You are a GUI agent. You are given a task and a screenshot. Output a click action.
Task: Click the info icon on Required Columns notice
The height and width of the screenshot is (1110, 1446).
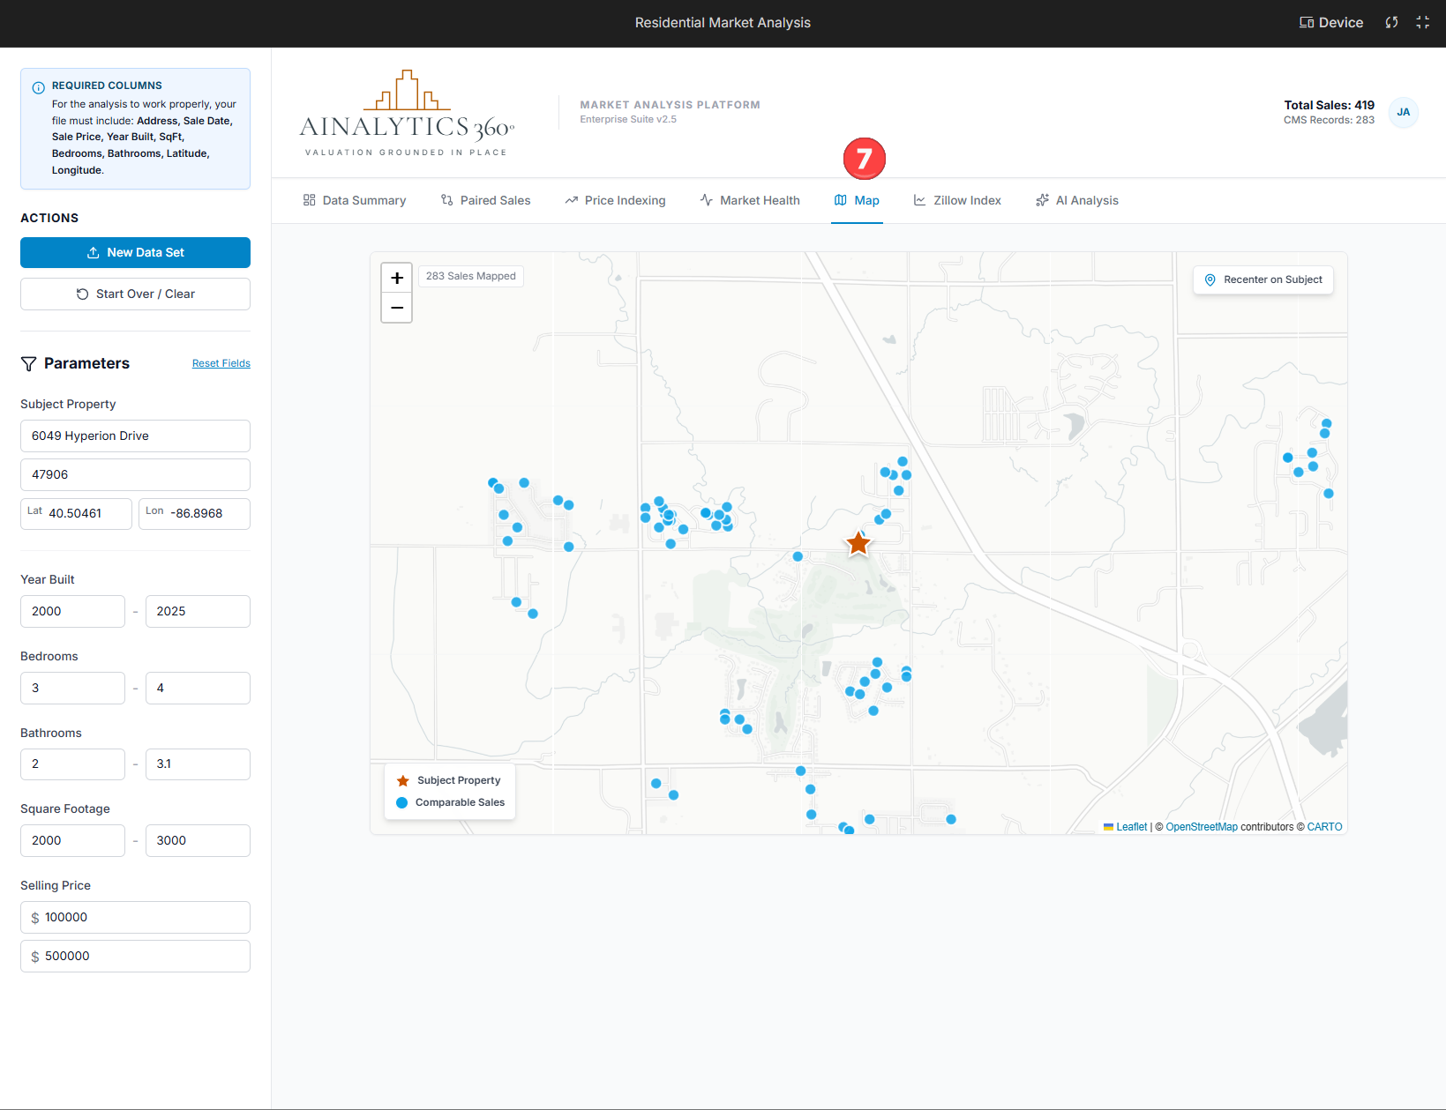pos(38,86)
